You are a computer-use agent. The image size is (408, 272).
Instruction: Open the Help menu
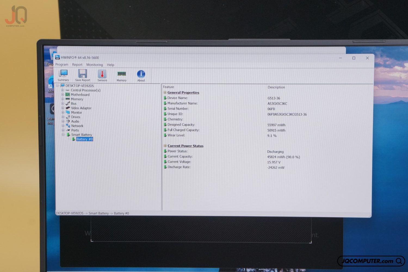tap(110, 65)
